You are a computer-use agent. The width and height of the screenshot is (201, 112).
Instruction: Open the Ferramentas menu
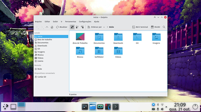(70, 21)
